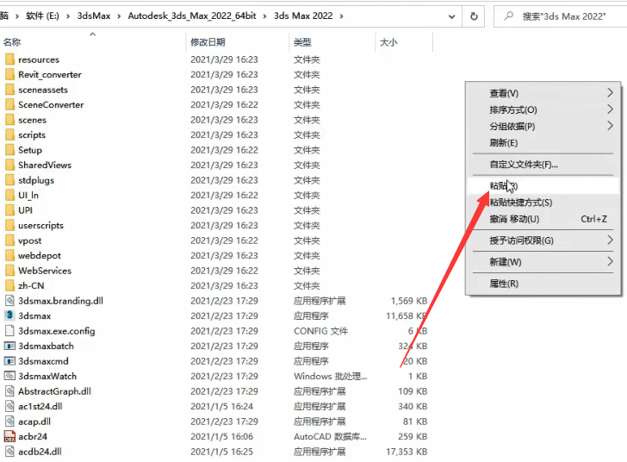This screenshot has width=627, height=462.
Task: Open breadcrumb chevron after Autodesk_3ds_Max_2022_64bit
Action: tap(264, 16)
